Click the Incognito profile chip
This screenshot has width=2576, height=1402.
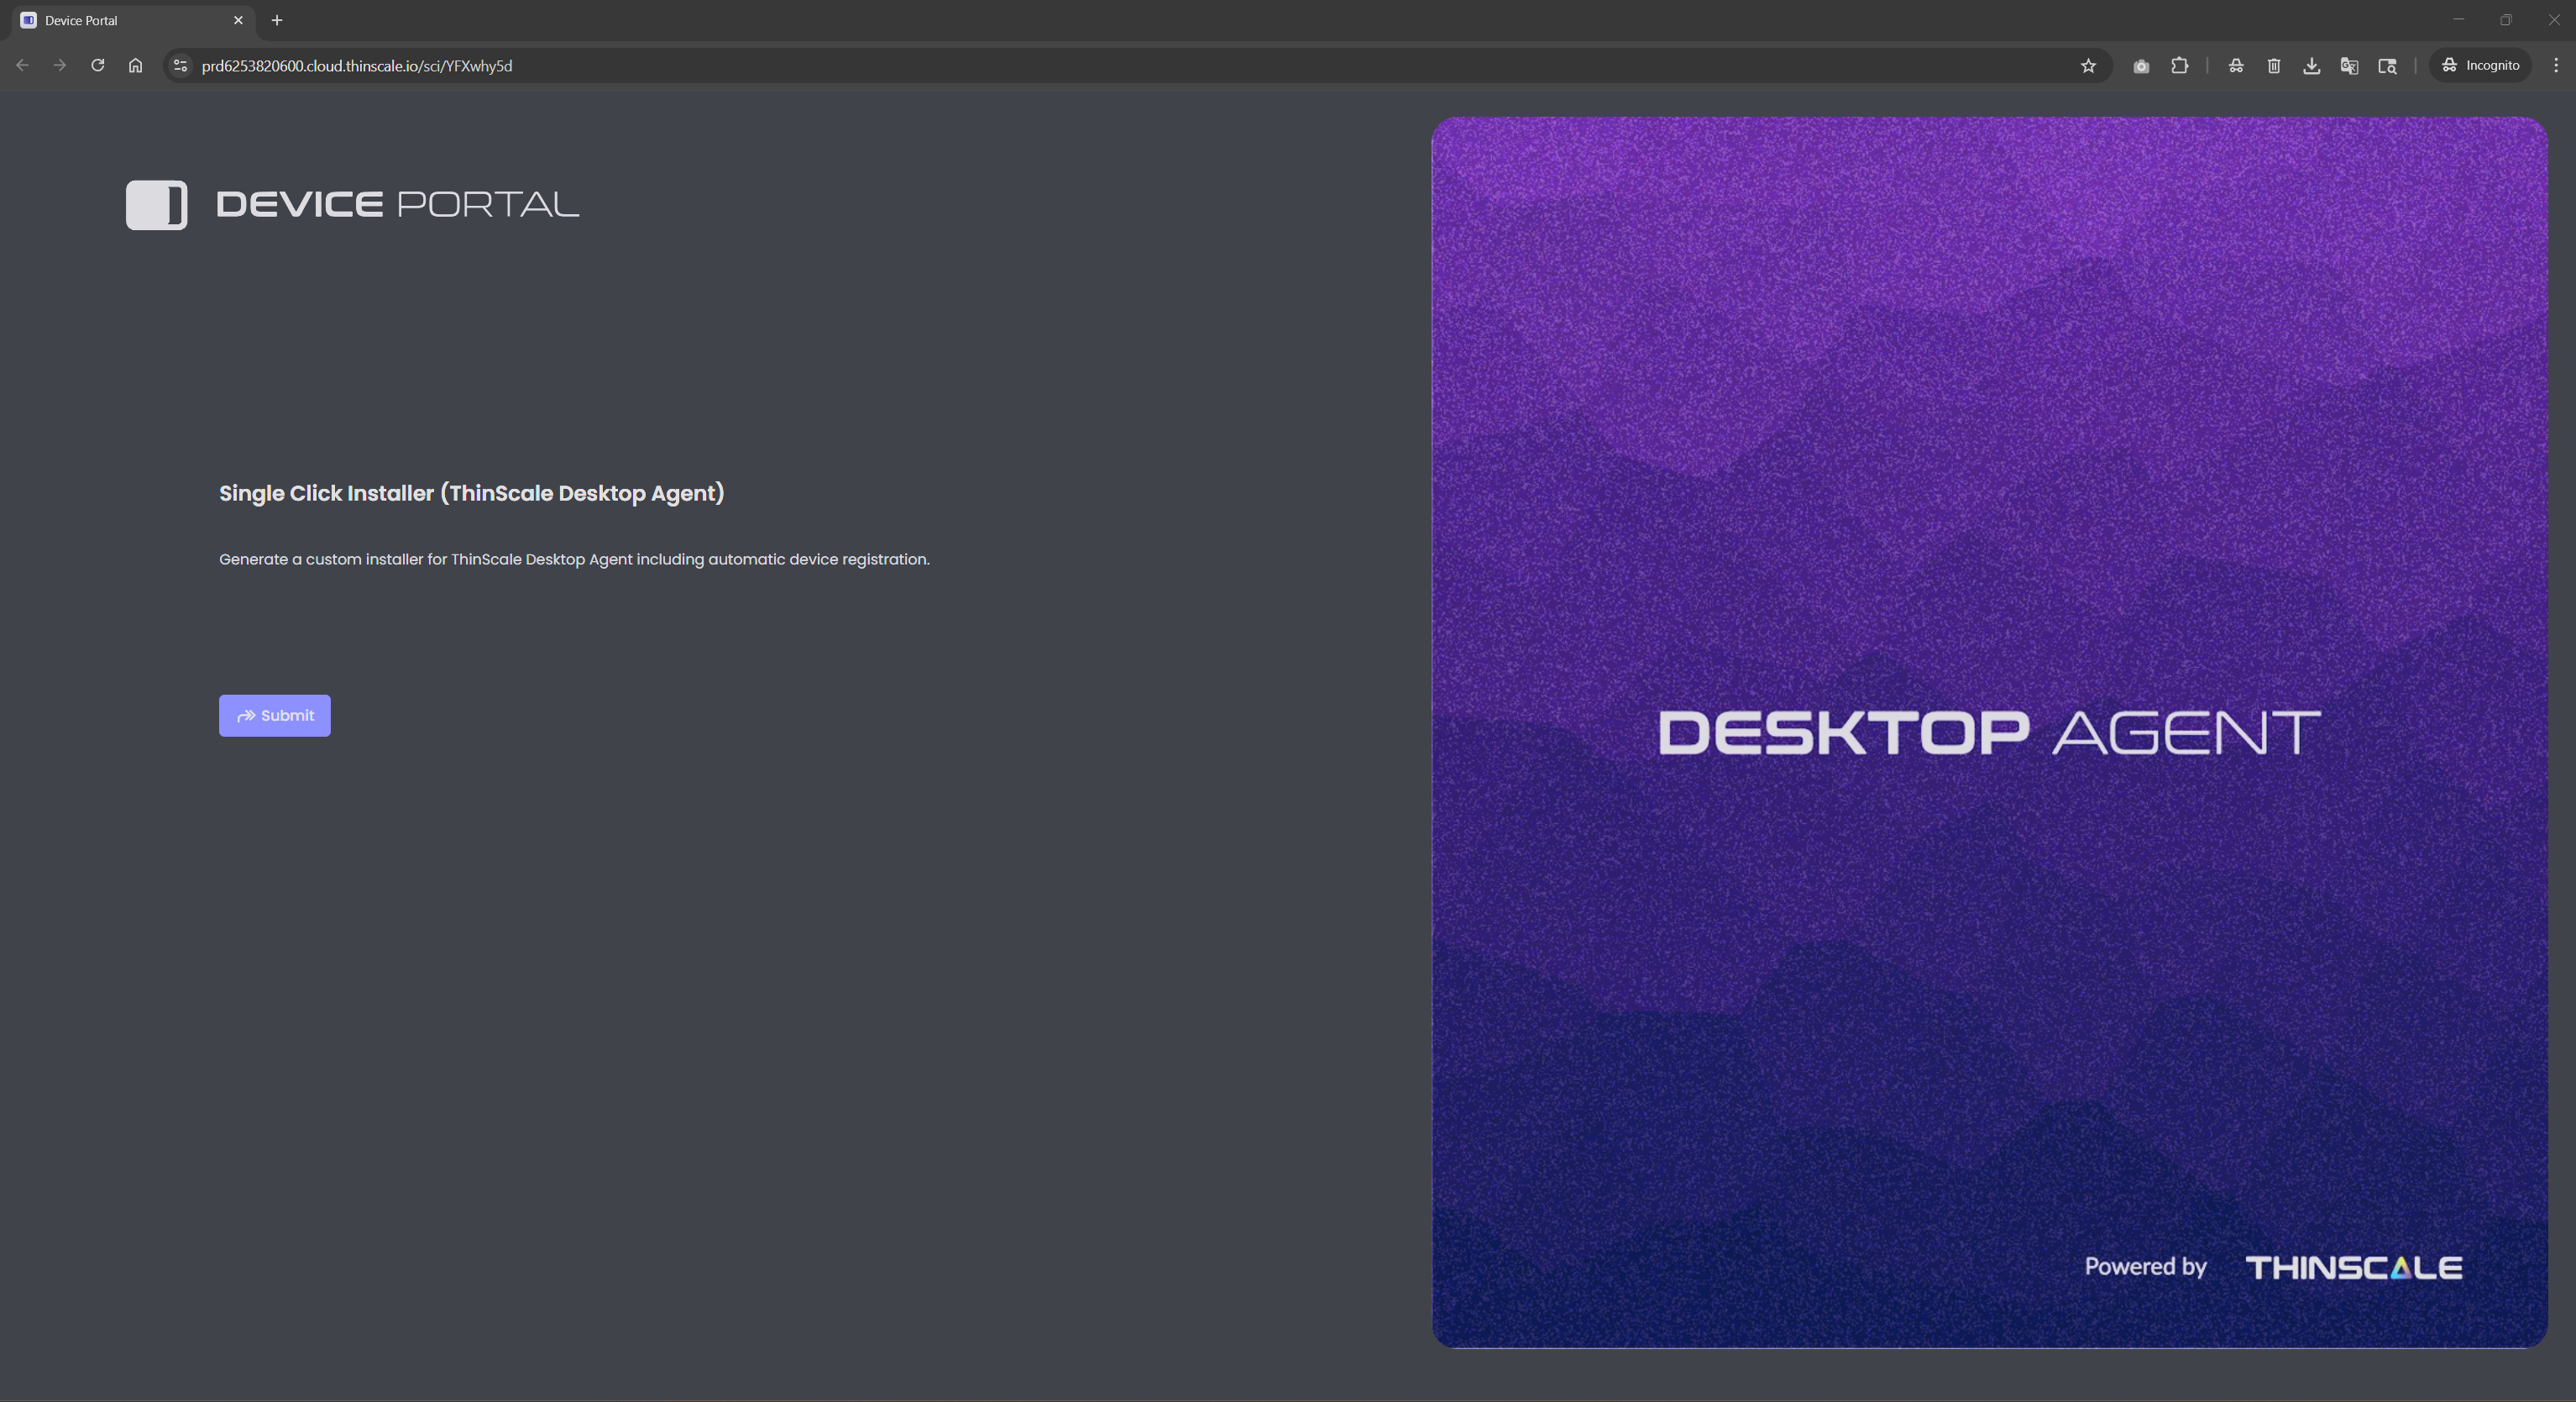pos(2480,66)
